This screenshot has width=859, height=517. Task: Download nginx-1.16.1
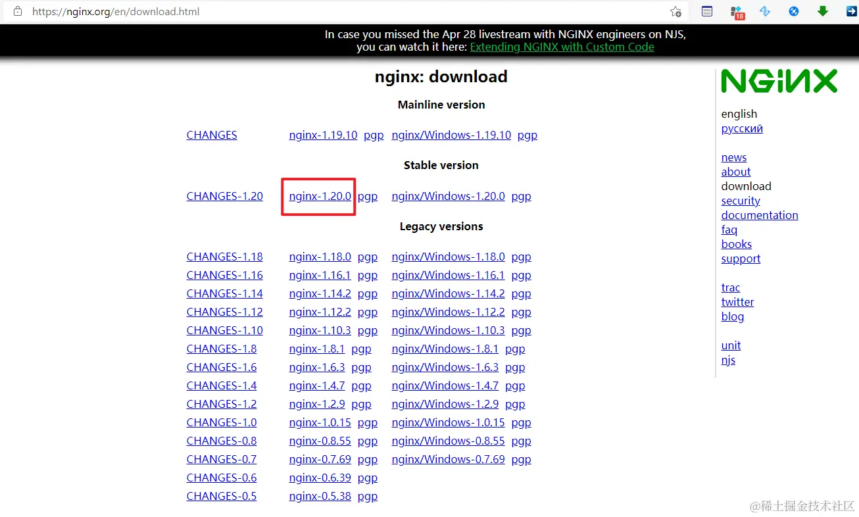coord(320,275)
